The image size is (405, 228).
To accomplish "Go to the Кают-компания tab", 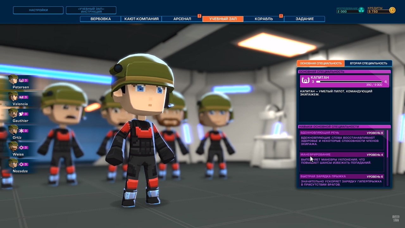I will 141,19.
